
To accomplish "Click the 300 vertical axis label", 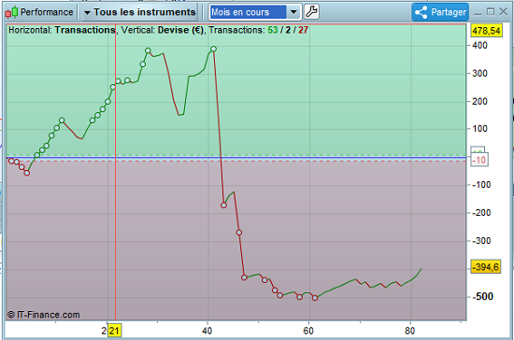I will point(479,74).
